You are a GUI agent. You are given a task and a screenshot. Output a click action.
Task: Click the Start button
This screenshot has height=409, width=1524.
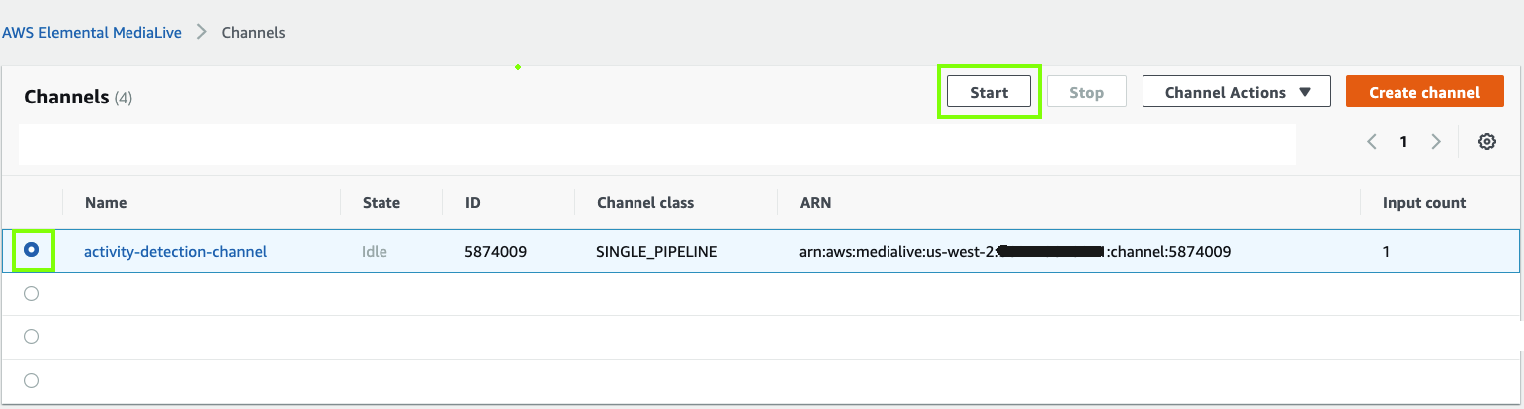click(989, 92)
